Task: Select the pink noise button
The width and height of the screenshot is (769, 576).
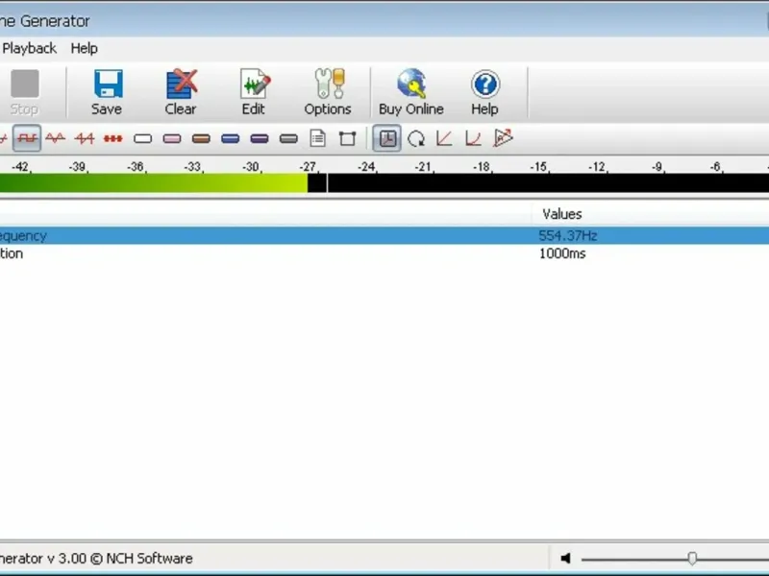Action: [172, 138]
